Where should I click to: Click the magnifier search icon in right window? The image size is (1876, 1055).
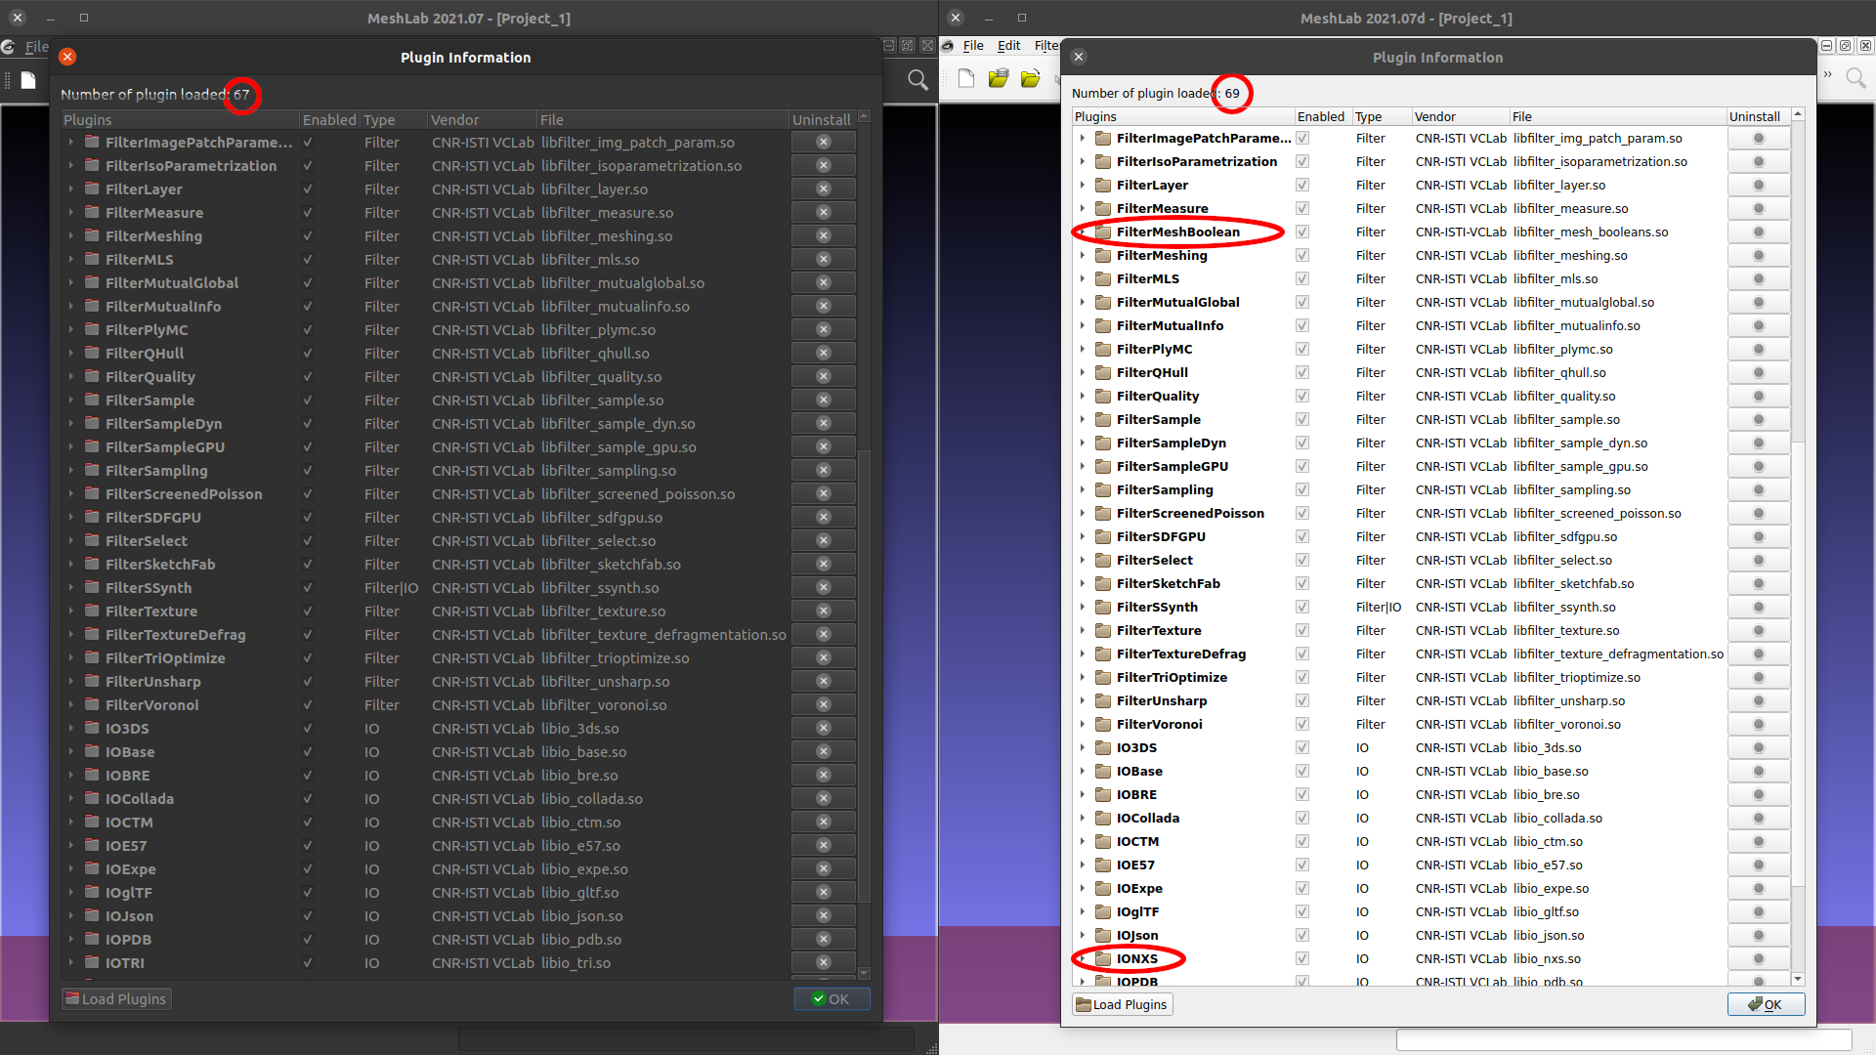coord(1855,78)
